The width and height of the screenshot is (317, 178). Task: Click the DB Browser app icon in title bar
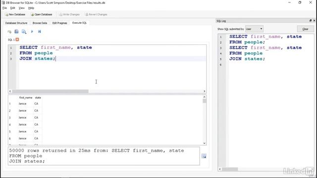click(x=3, y=2)
